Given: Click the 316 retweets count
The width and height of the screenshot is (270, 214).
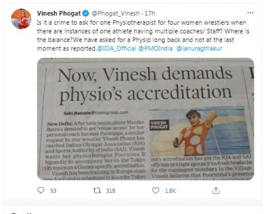Looking at the screenshot, I should [111, 191].
